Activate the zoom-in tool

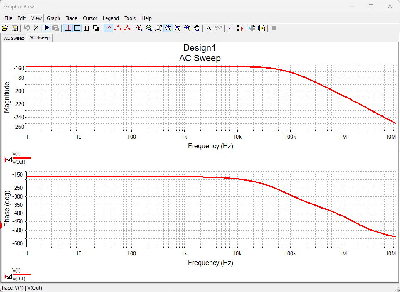[x=139, y=28]
